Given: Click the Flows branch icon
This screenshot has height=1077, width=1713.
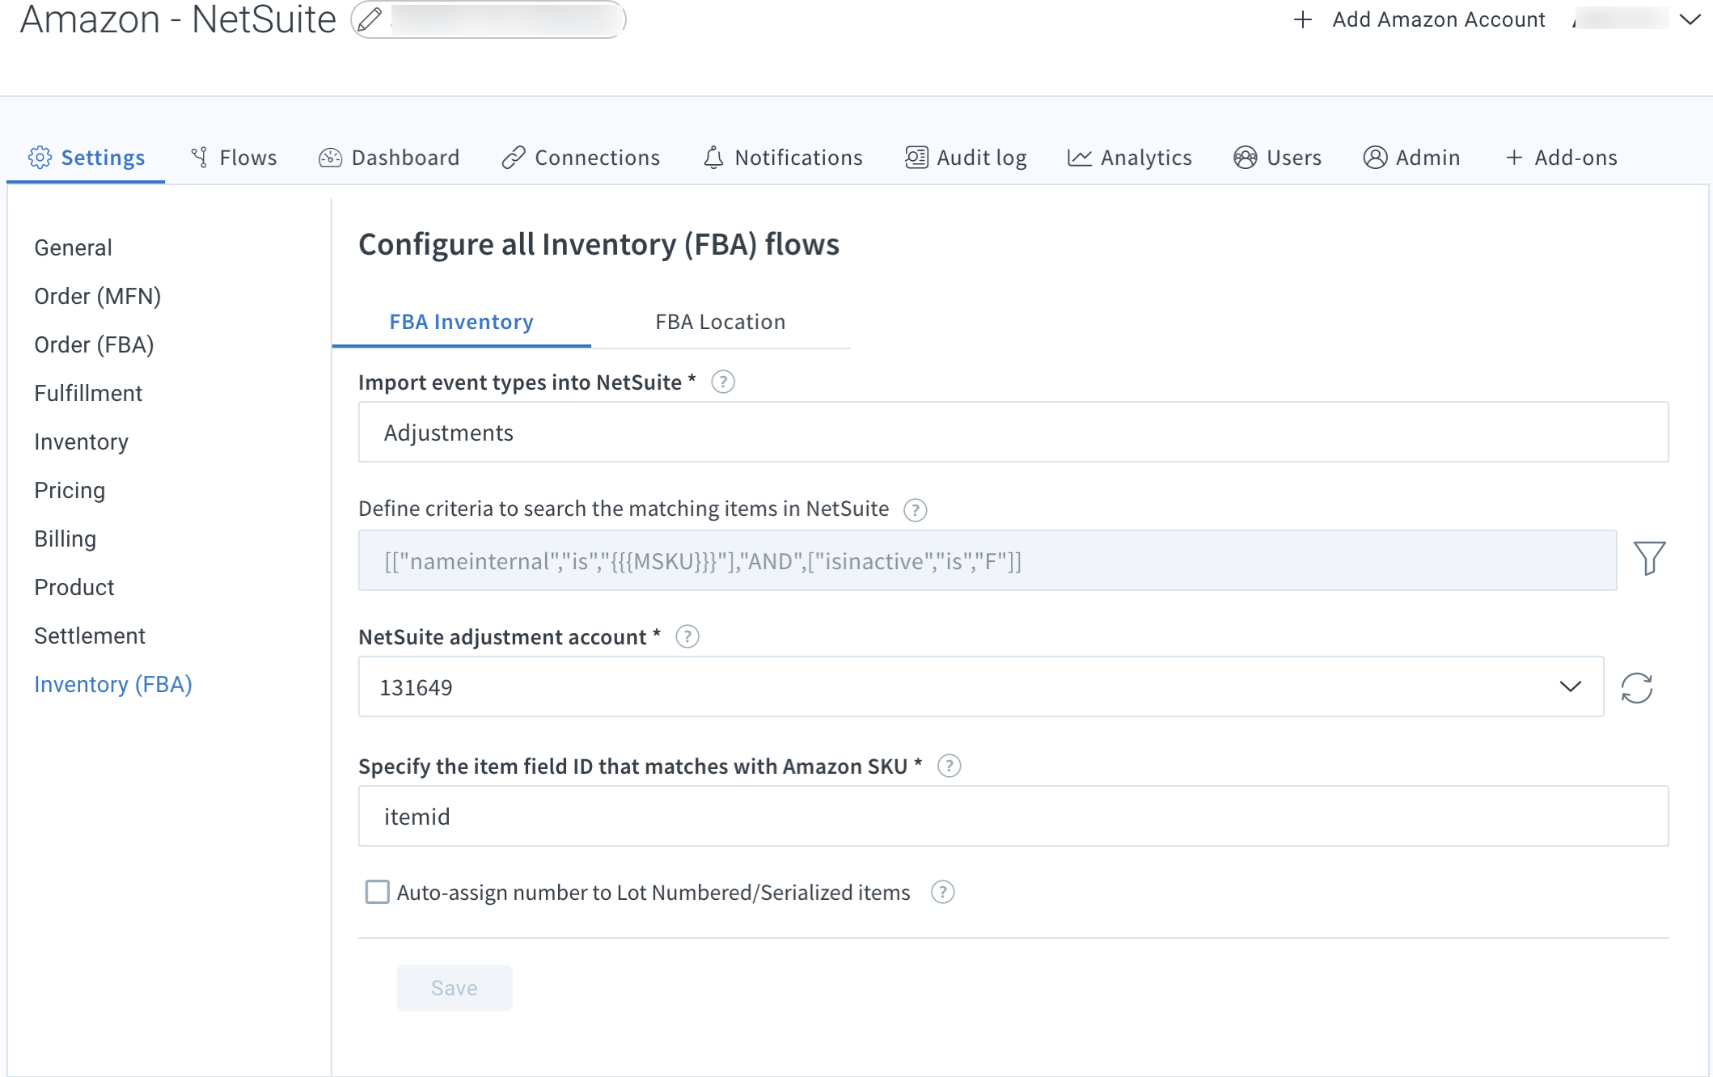Looking at the screenshot, I should coord(200,157).
